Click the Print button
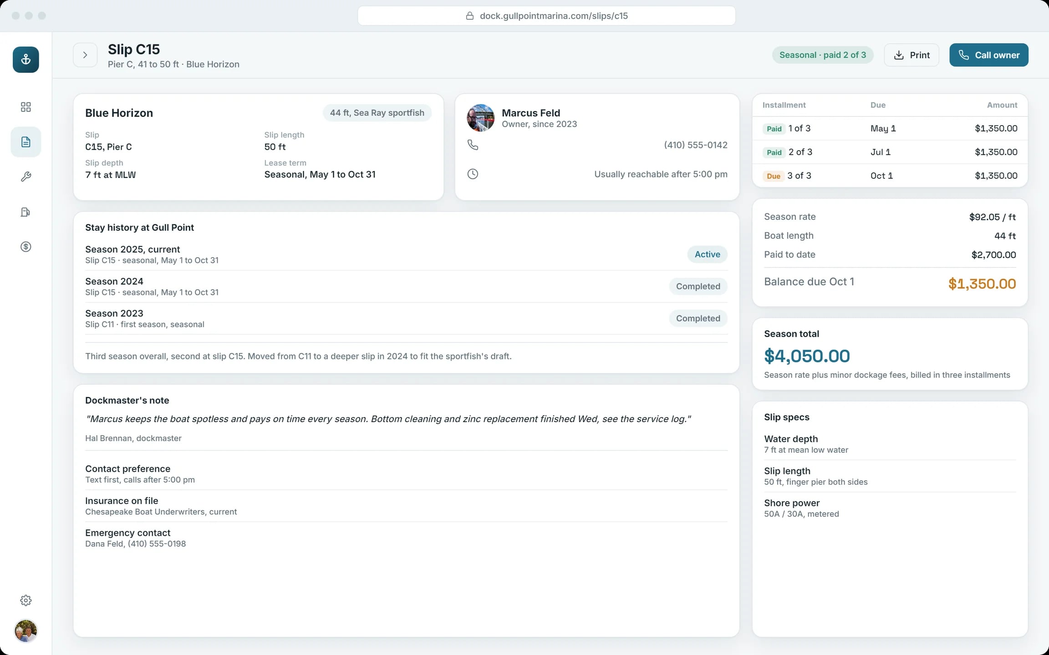Screen dimensions: 1049x655 912,55
